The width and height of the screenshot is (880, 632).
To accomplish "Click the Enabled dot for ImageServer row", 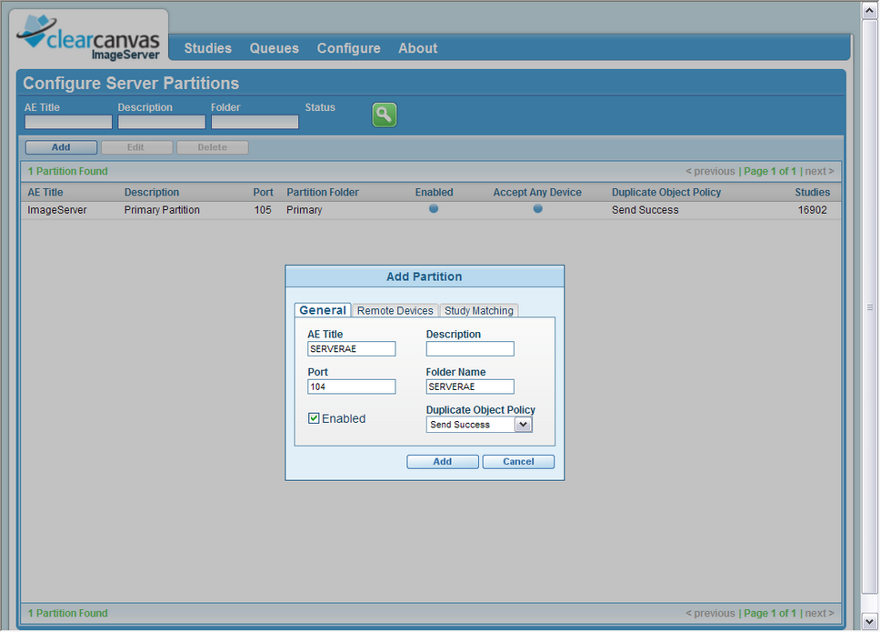I will (x=434, y=209).
